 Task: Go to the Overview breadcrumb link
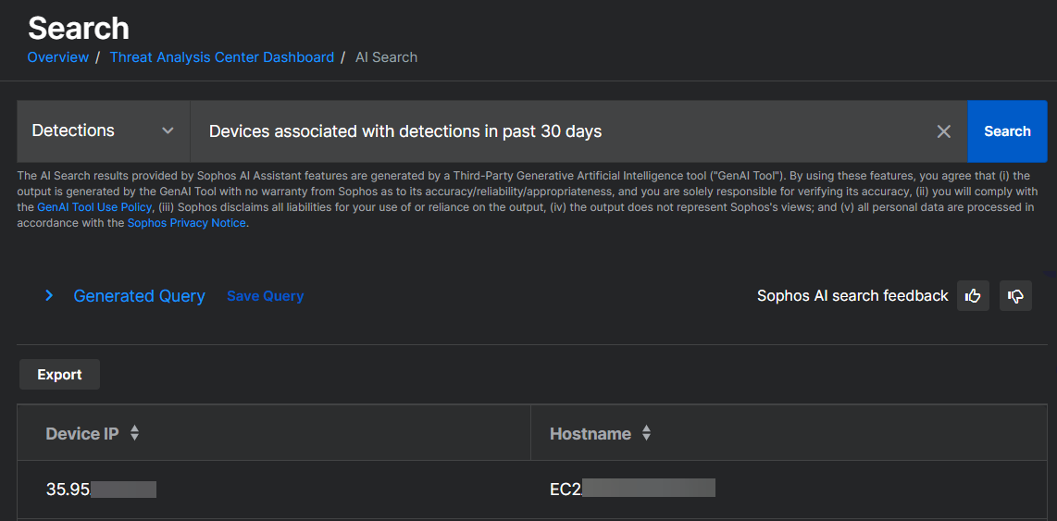[57, 57]
